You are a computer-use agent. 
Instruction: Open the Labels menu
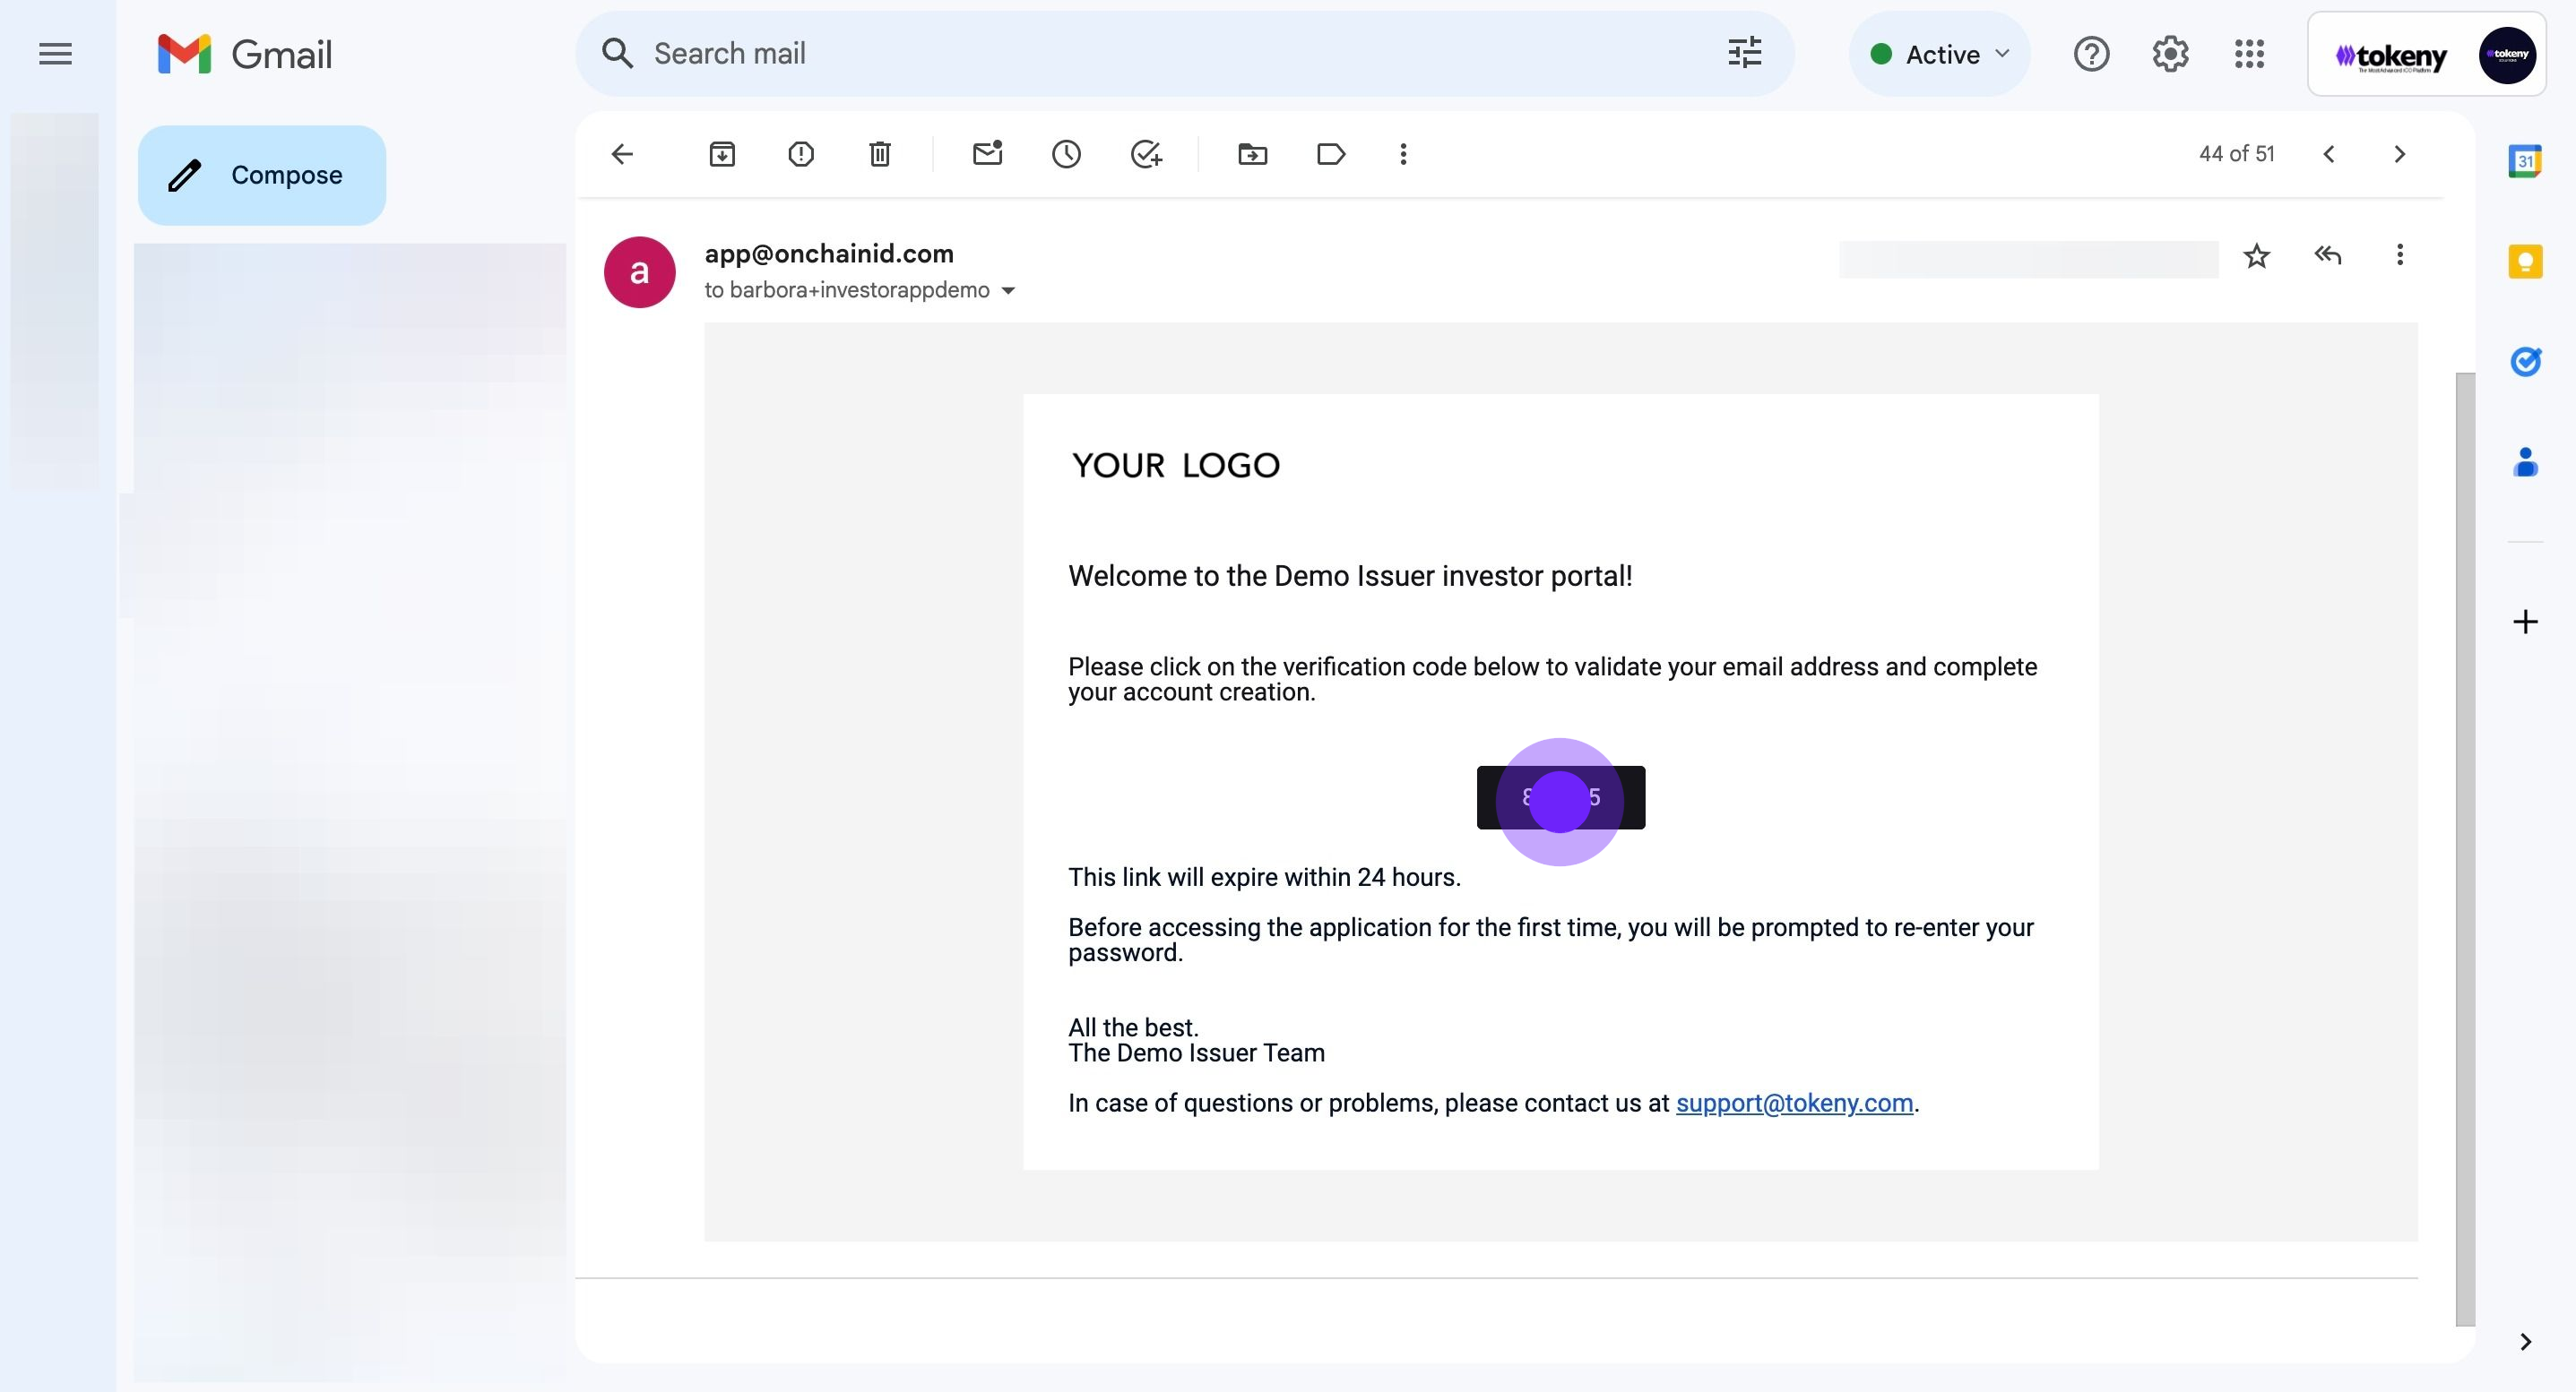click(1331, 154)
